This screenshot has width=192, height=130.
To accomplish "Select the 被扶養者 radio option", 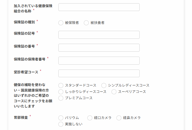I will (86, 23).
